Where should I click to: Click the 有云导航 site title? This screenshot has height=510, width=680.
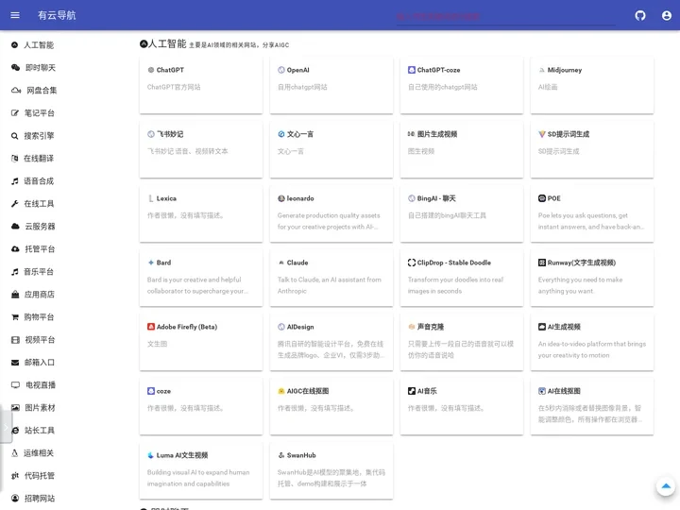57,16
